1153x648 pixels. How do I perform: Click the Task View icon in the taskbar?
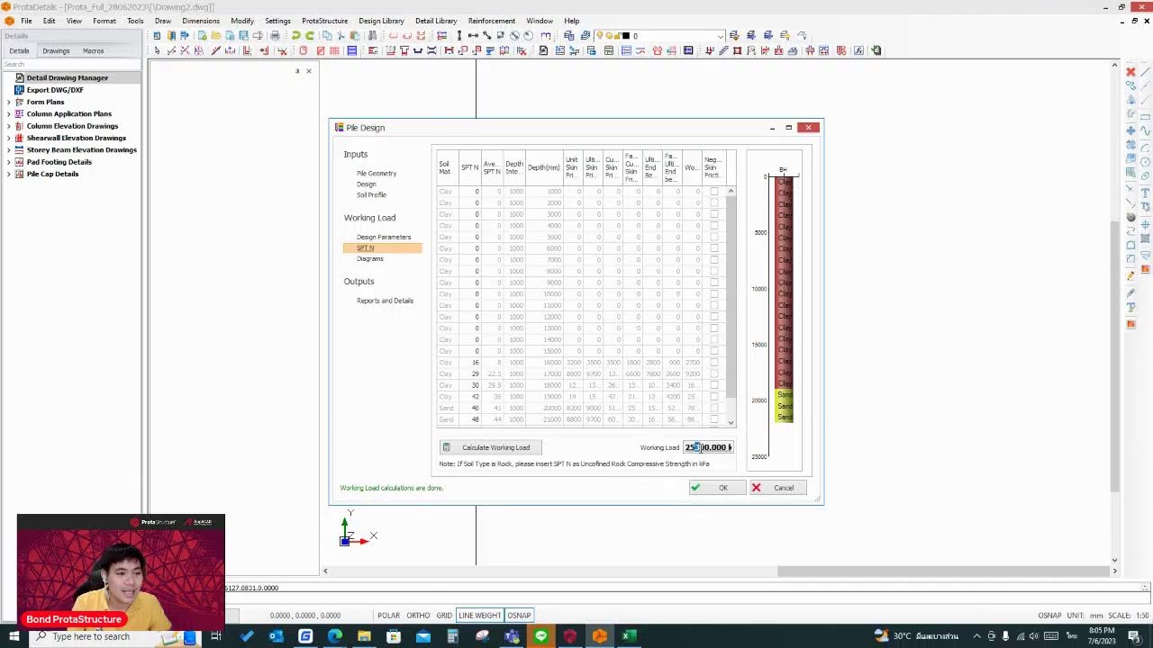[216, 636]
